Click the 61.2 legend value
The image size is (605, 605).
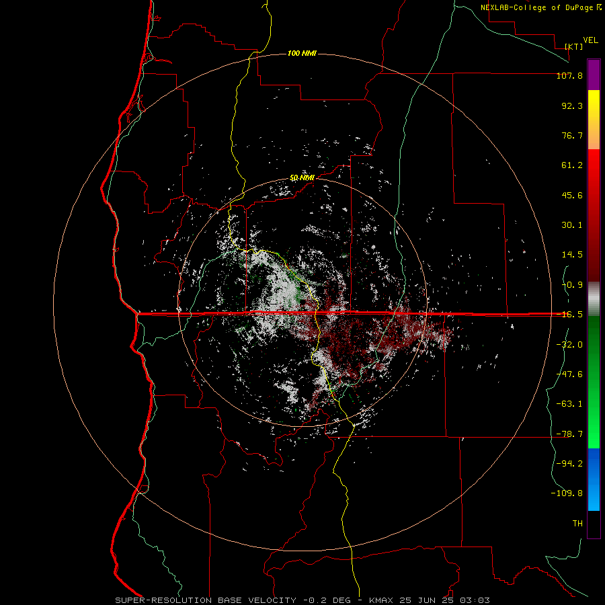click(x=572, y=165)
